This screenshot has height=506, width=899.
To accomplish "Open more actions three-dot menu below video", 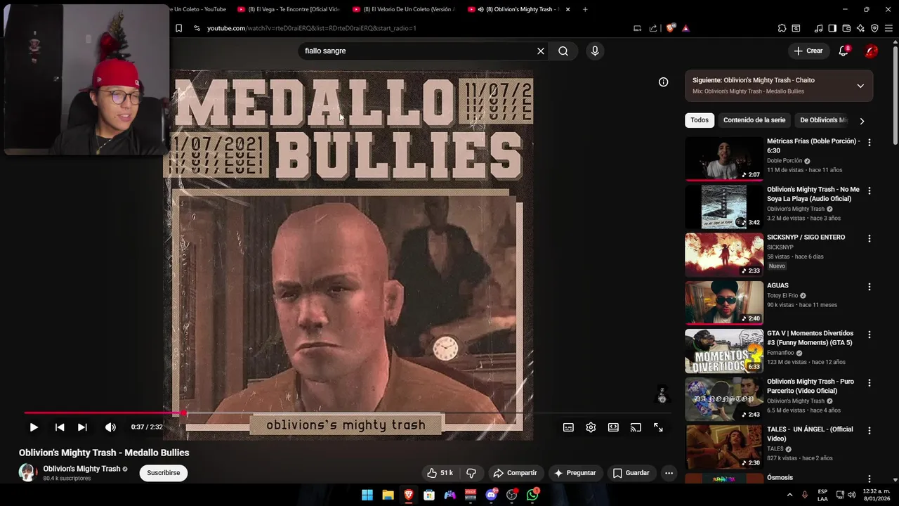I will (669, 473).
